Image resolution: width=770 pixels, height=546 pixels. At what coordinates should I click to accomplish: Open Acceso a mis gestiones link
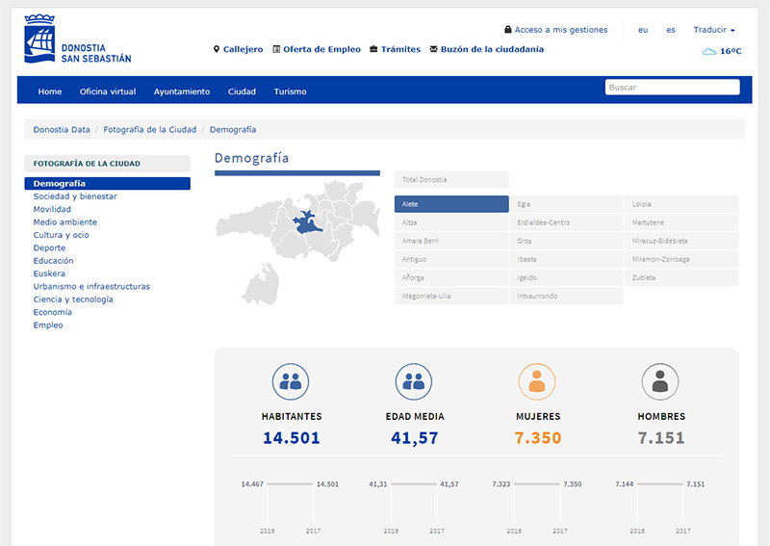pyautogui.click(x=555, y=30)
